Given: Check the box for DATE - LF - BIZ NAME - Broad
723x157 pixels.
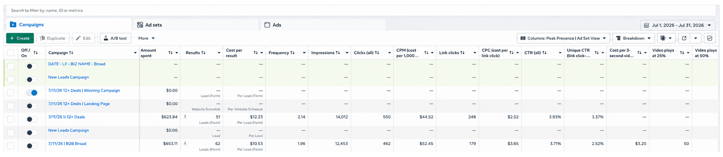Looking at the screenshot, I should coord(11,66).
